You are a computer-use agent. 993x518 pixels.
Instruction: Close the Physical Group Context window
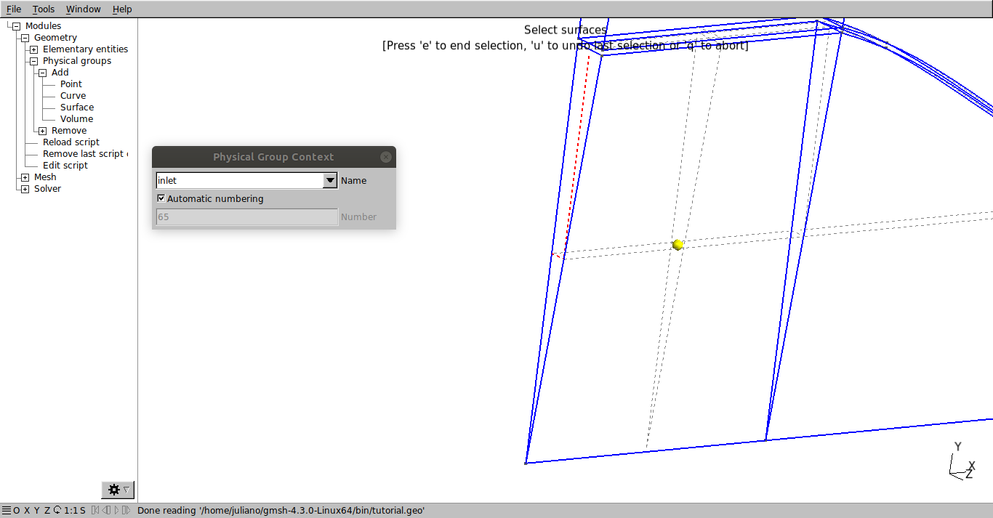[386, 157]
